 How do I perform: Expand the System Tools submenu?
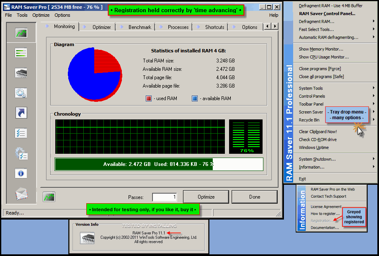tap(311, 88)
